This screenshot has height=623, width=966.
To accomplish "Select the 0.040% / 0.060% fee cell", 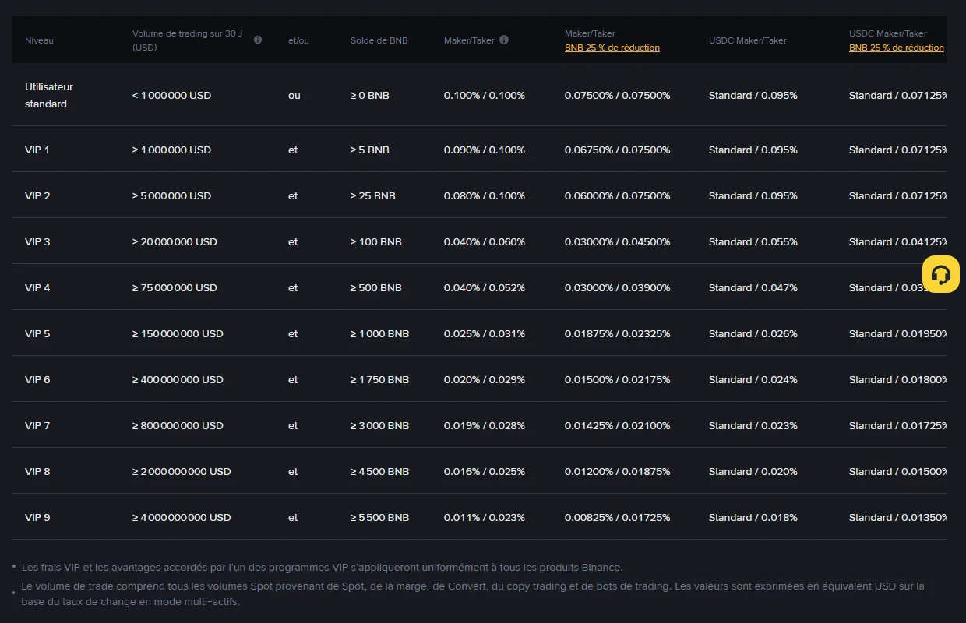I will [485, 241].
